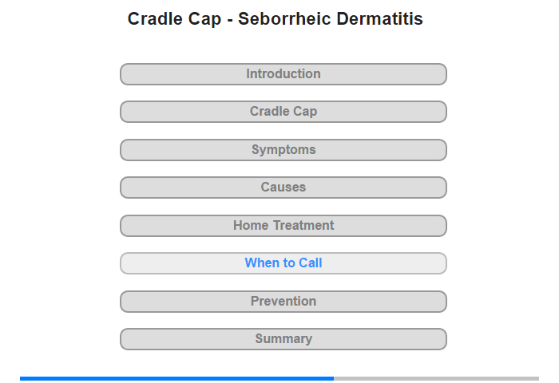Click the Summary label at the bottom of the list
The image size is (559, 383).
coord(283,338)
